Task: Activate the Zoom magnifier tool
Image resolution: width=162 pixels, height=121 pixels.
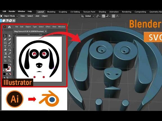Action: (10, 61)
